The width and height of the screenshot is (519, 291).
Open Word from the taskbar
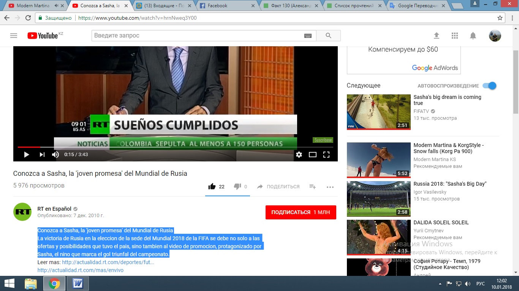[78, 283]
